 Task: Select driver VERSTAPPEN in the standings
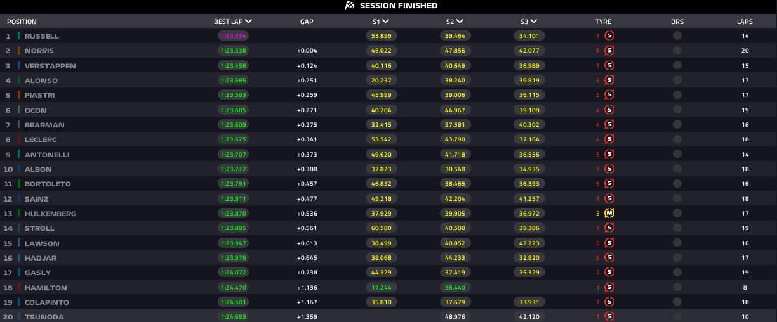[x=50, y=66]
